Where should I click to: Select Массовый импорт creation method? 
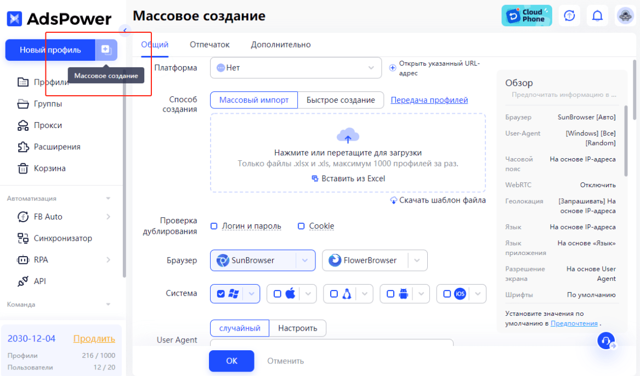(x=254, y=100)
